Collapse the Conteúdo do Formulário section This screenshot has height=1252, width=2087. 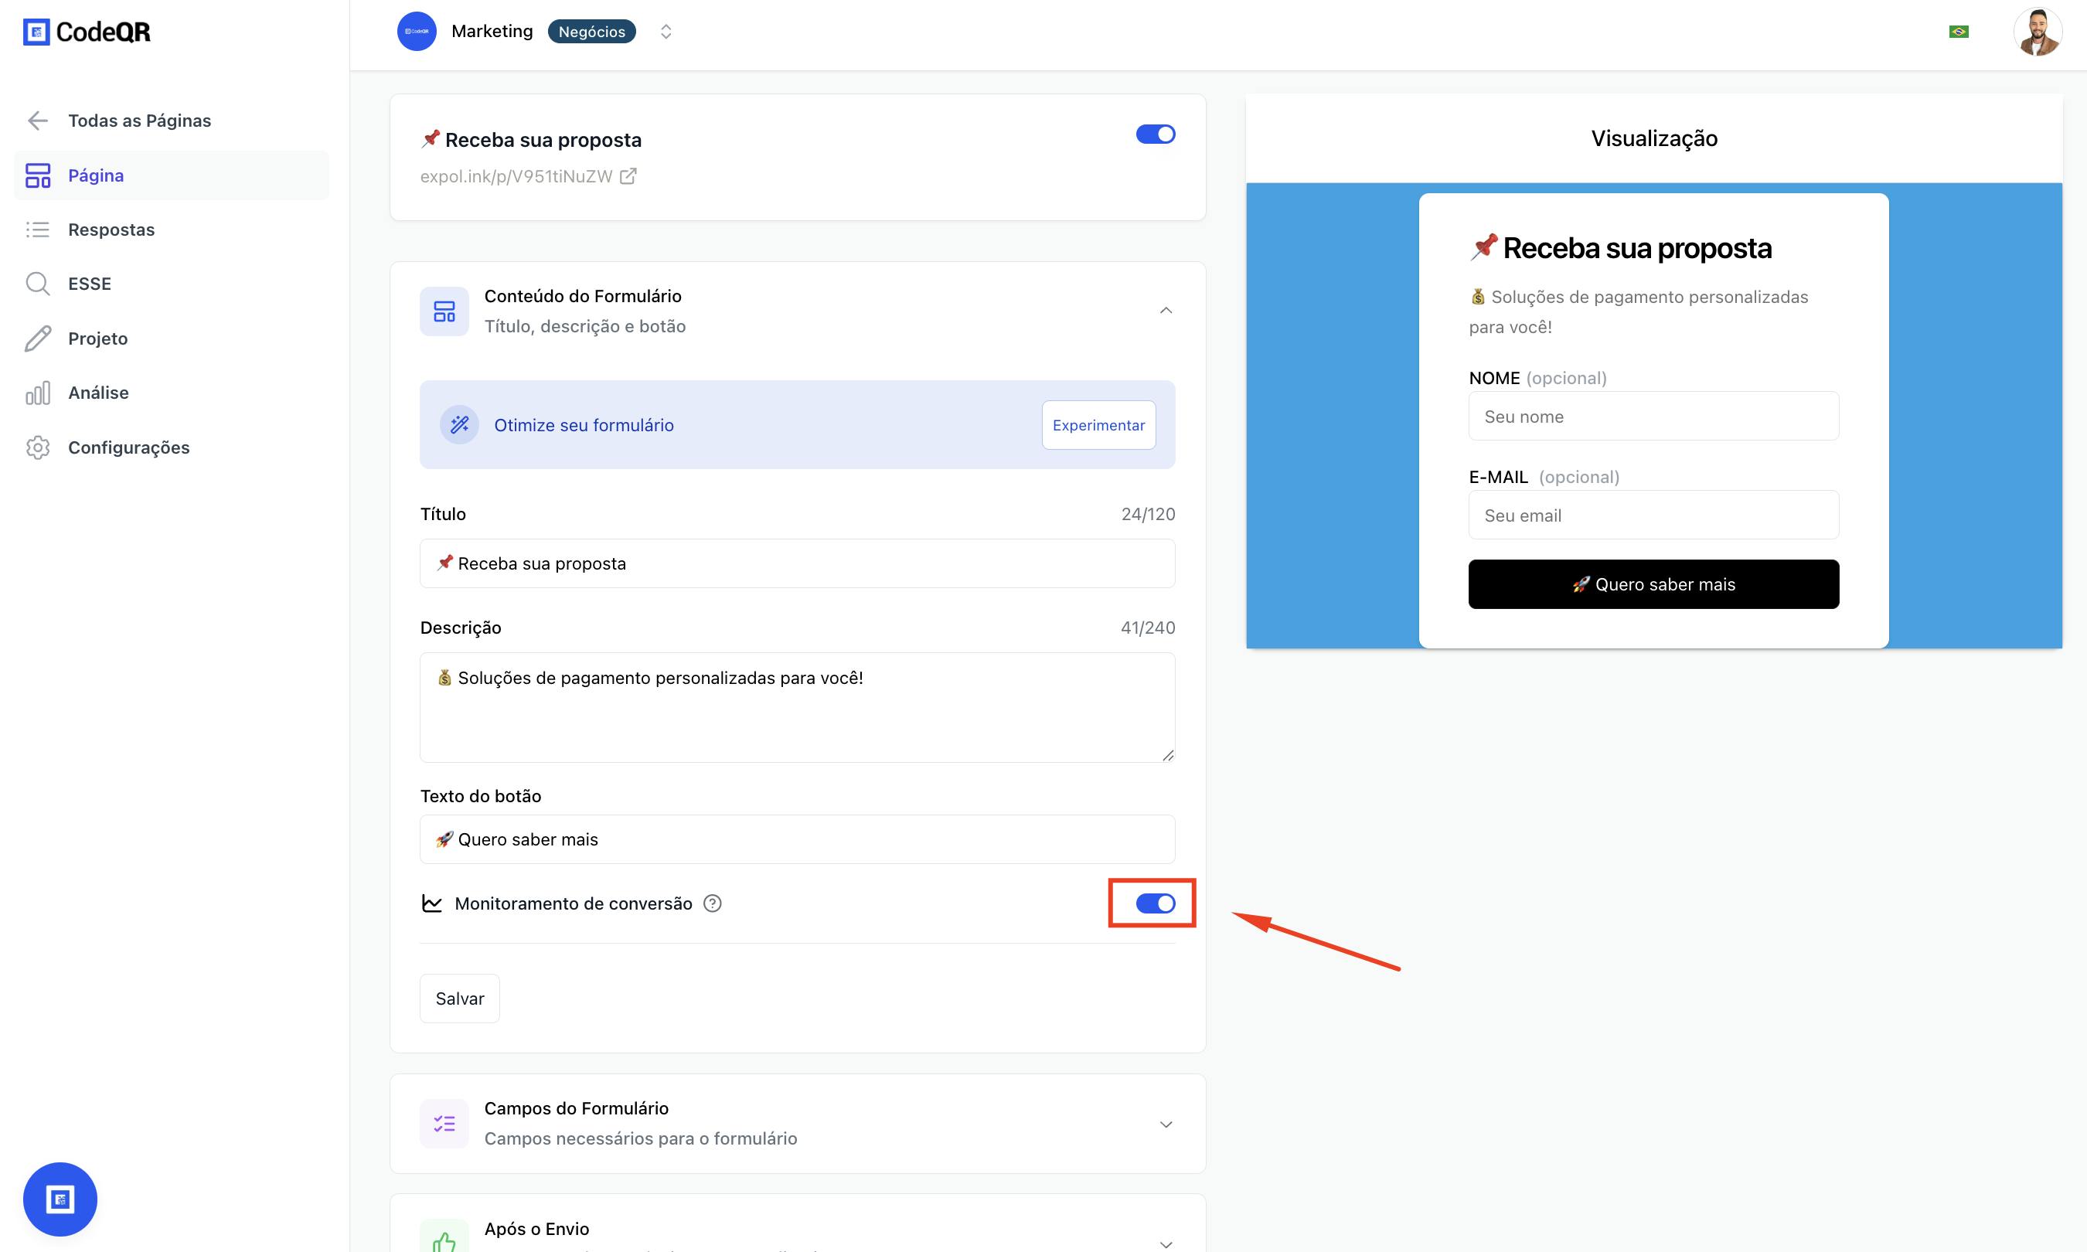[x=1166, y=311]
